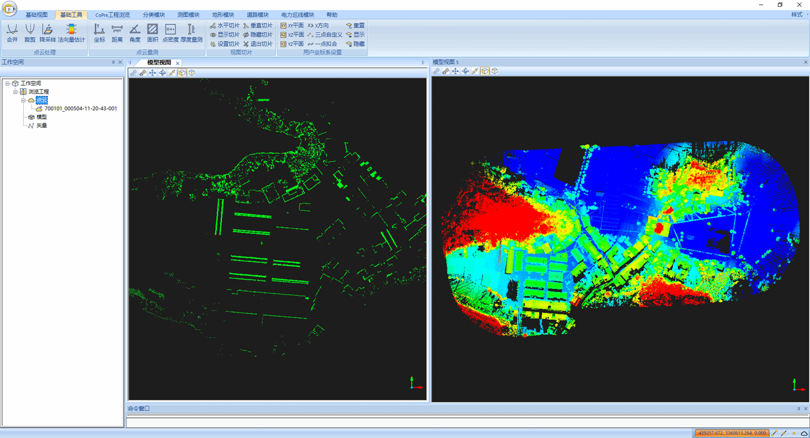Set user coordinate to XZ平面
This screenshot has width=810, height=438.
(292, 35)
